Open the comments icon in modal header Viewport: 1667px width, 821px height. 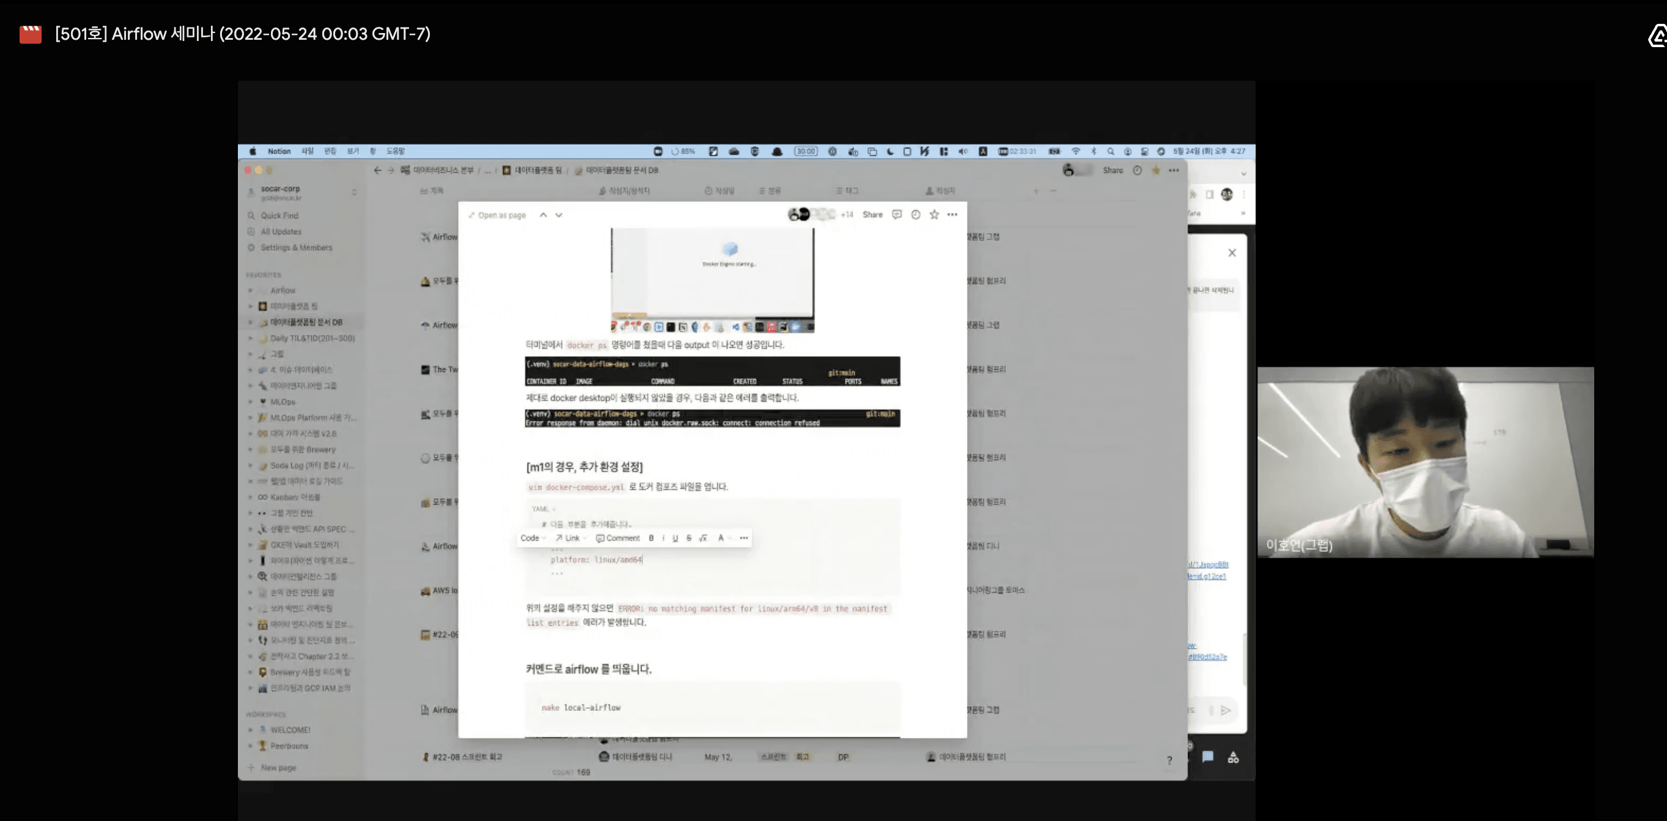click(x=896, y=214)
